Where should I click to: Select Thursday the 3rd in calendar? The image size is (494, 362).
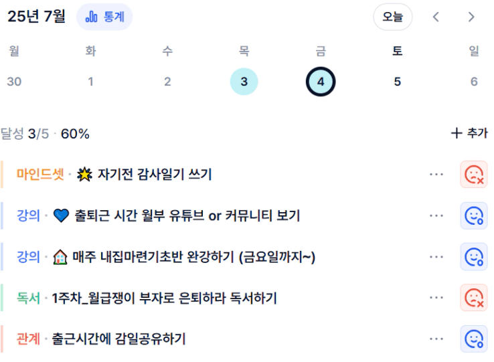[244, 82]
